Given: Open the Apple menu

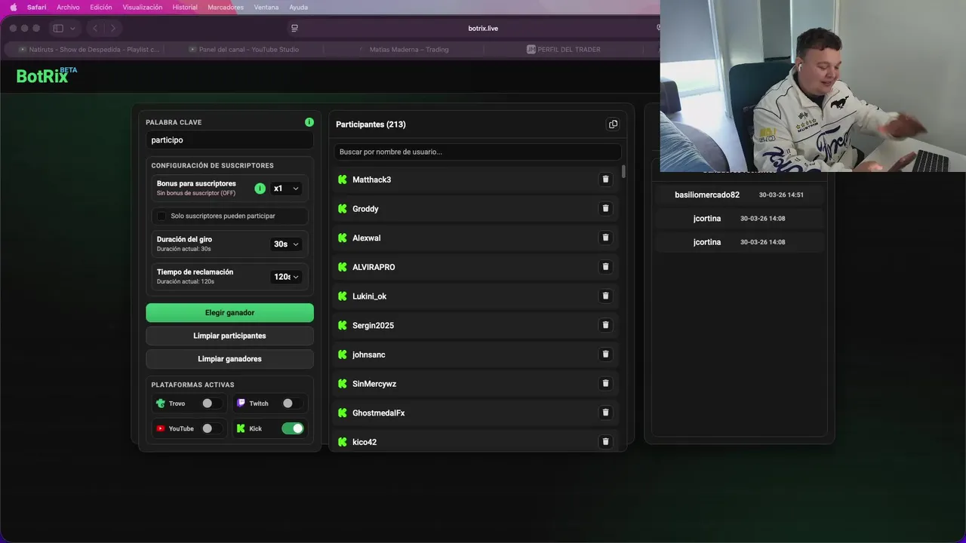Looking at the screenshot, I should (13, 7).
